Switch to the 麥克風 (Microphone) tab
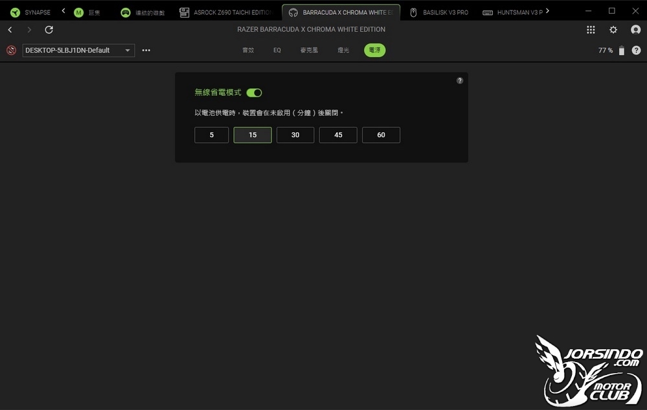The image size is (647, 410). (309, 51)
